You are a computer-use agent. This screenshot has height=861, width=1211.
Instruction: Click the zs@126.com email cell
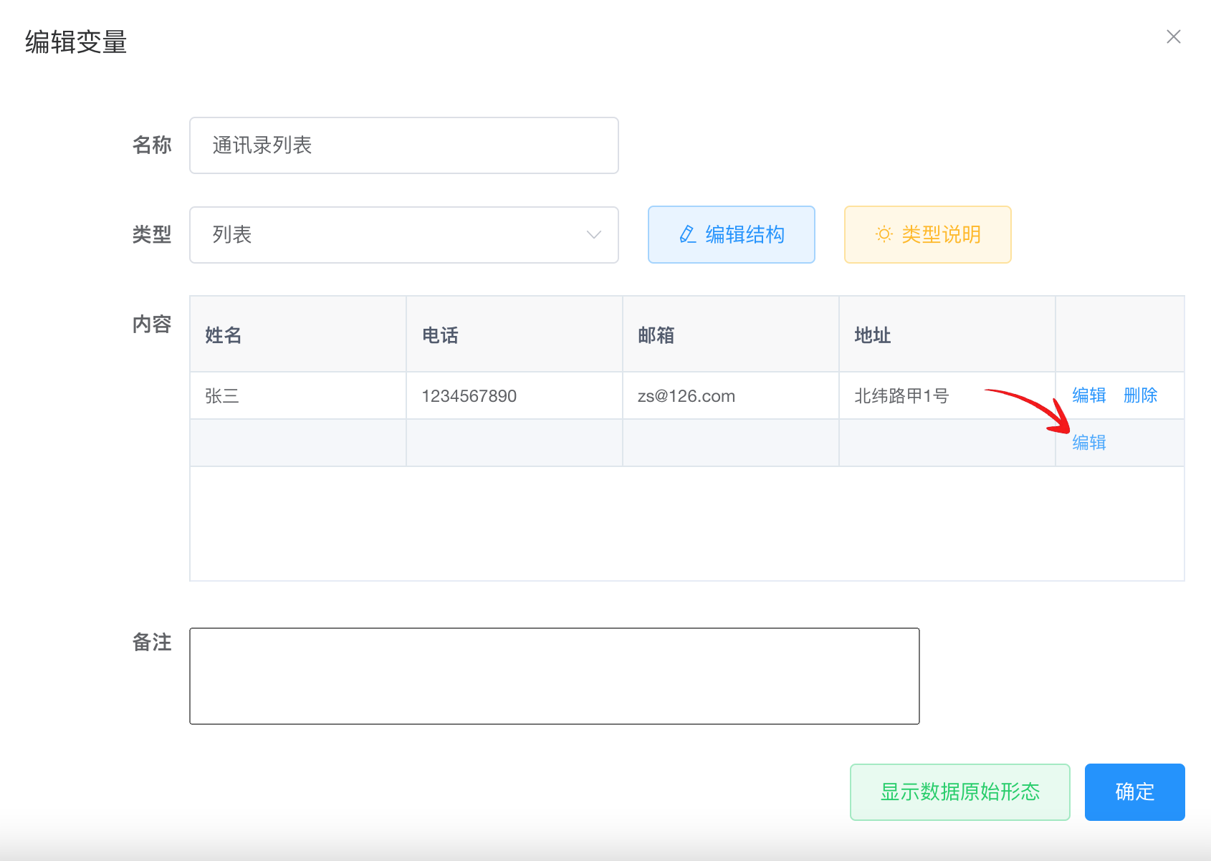(731, 395)
